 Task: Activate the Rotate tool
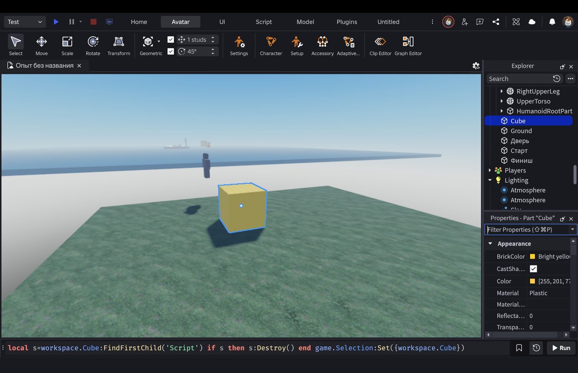[93, 45]
